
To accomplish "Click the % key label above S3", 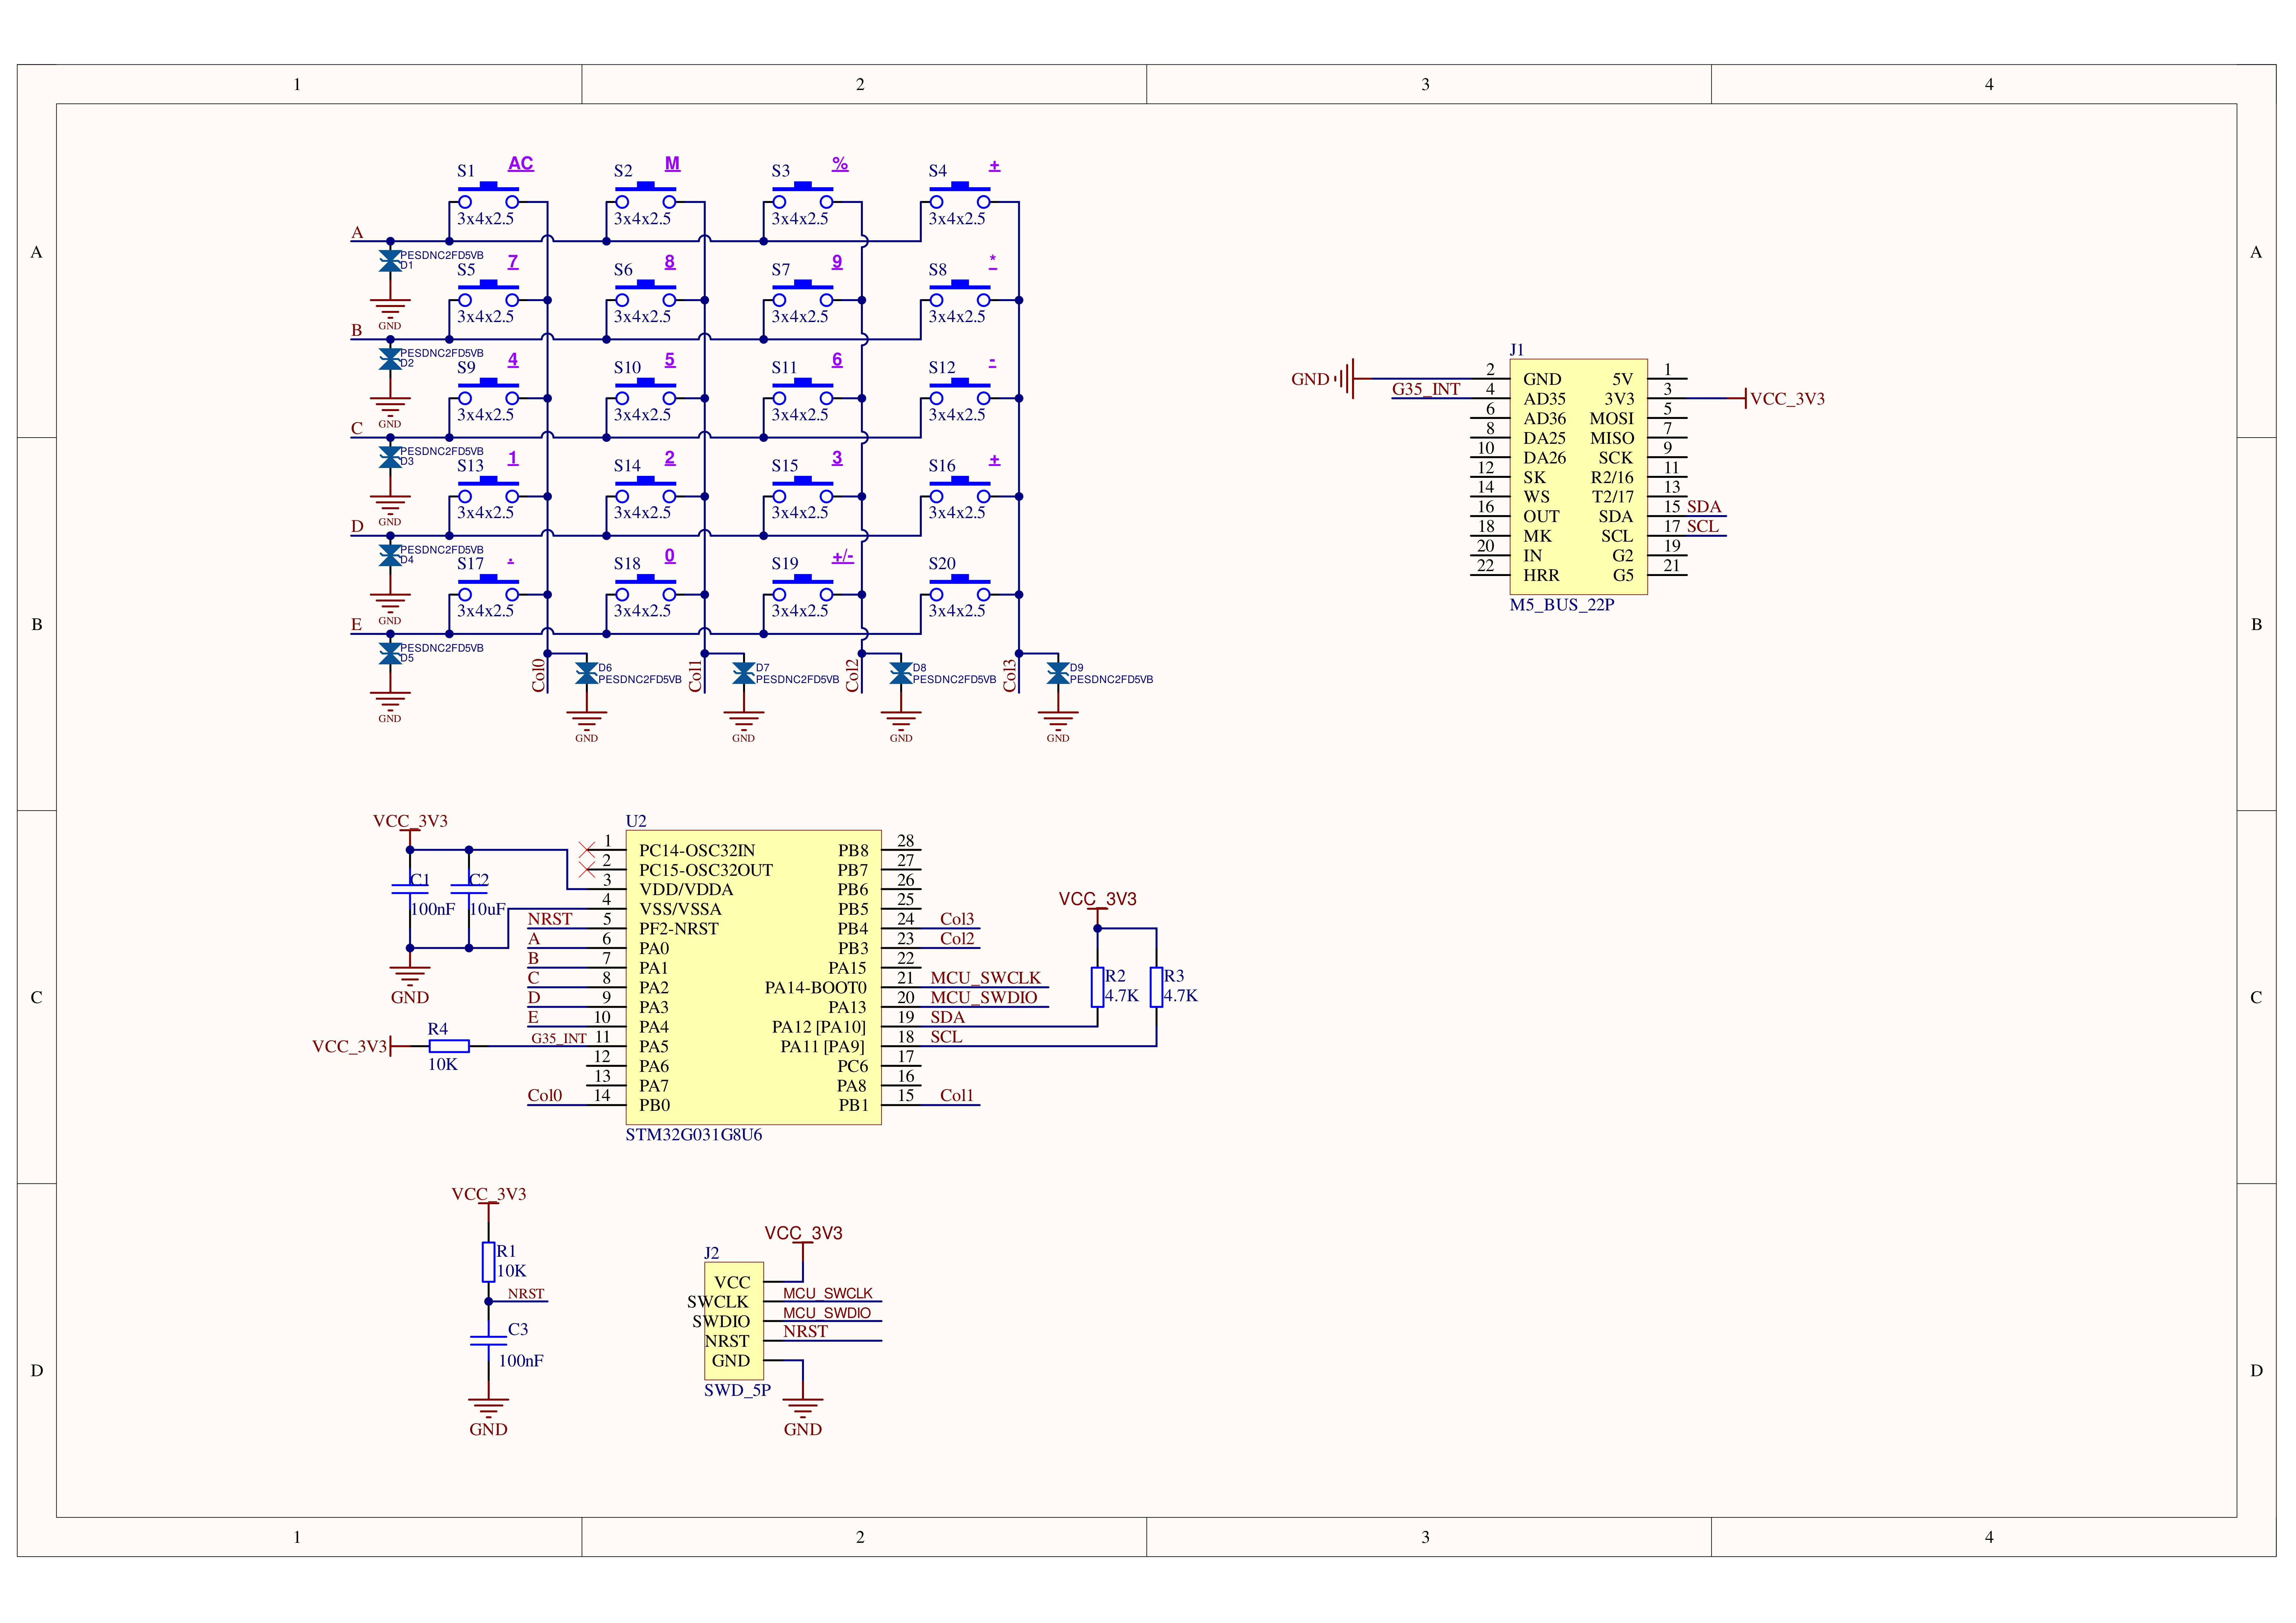I will [840, 163].
